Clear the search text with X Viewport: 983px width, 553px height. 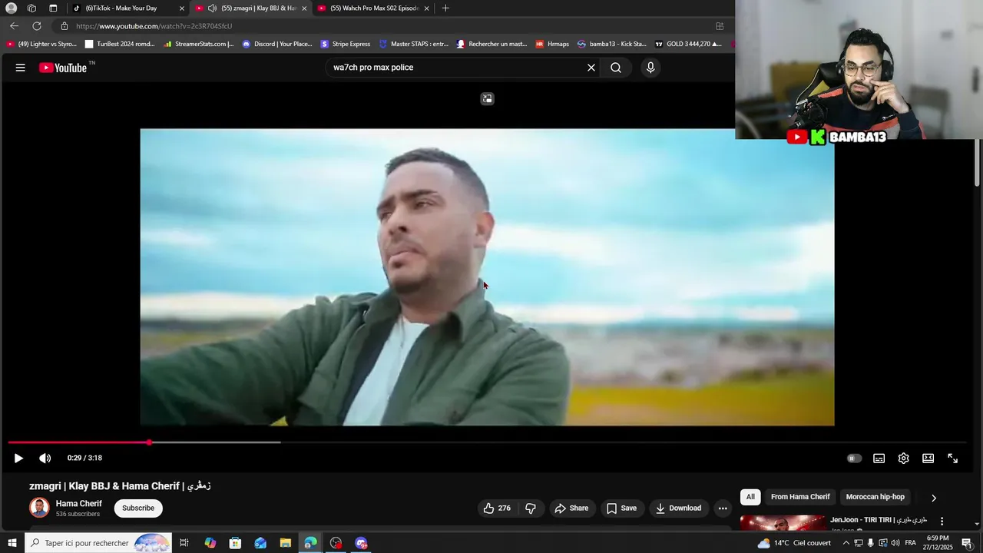tap(591, 68)
